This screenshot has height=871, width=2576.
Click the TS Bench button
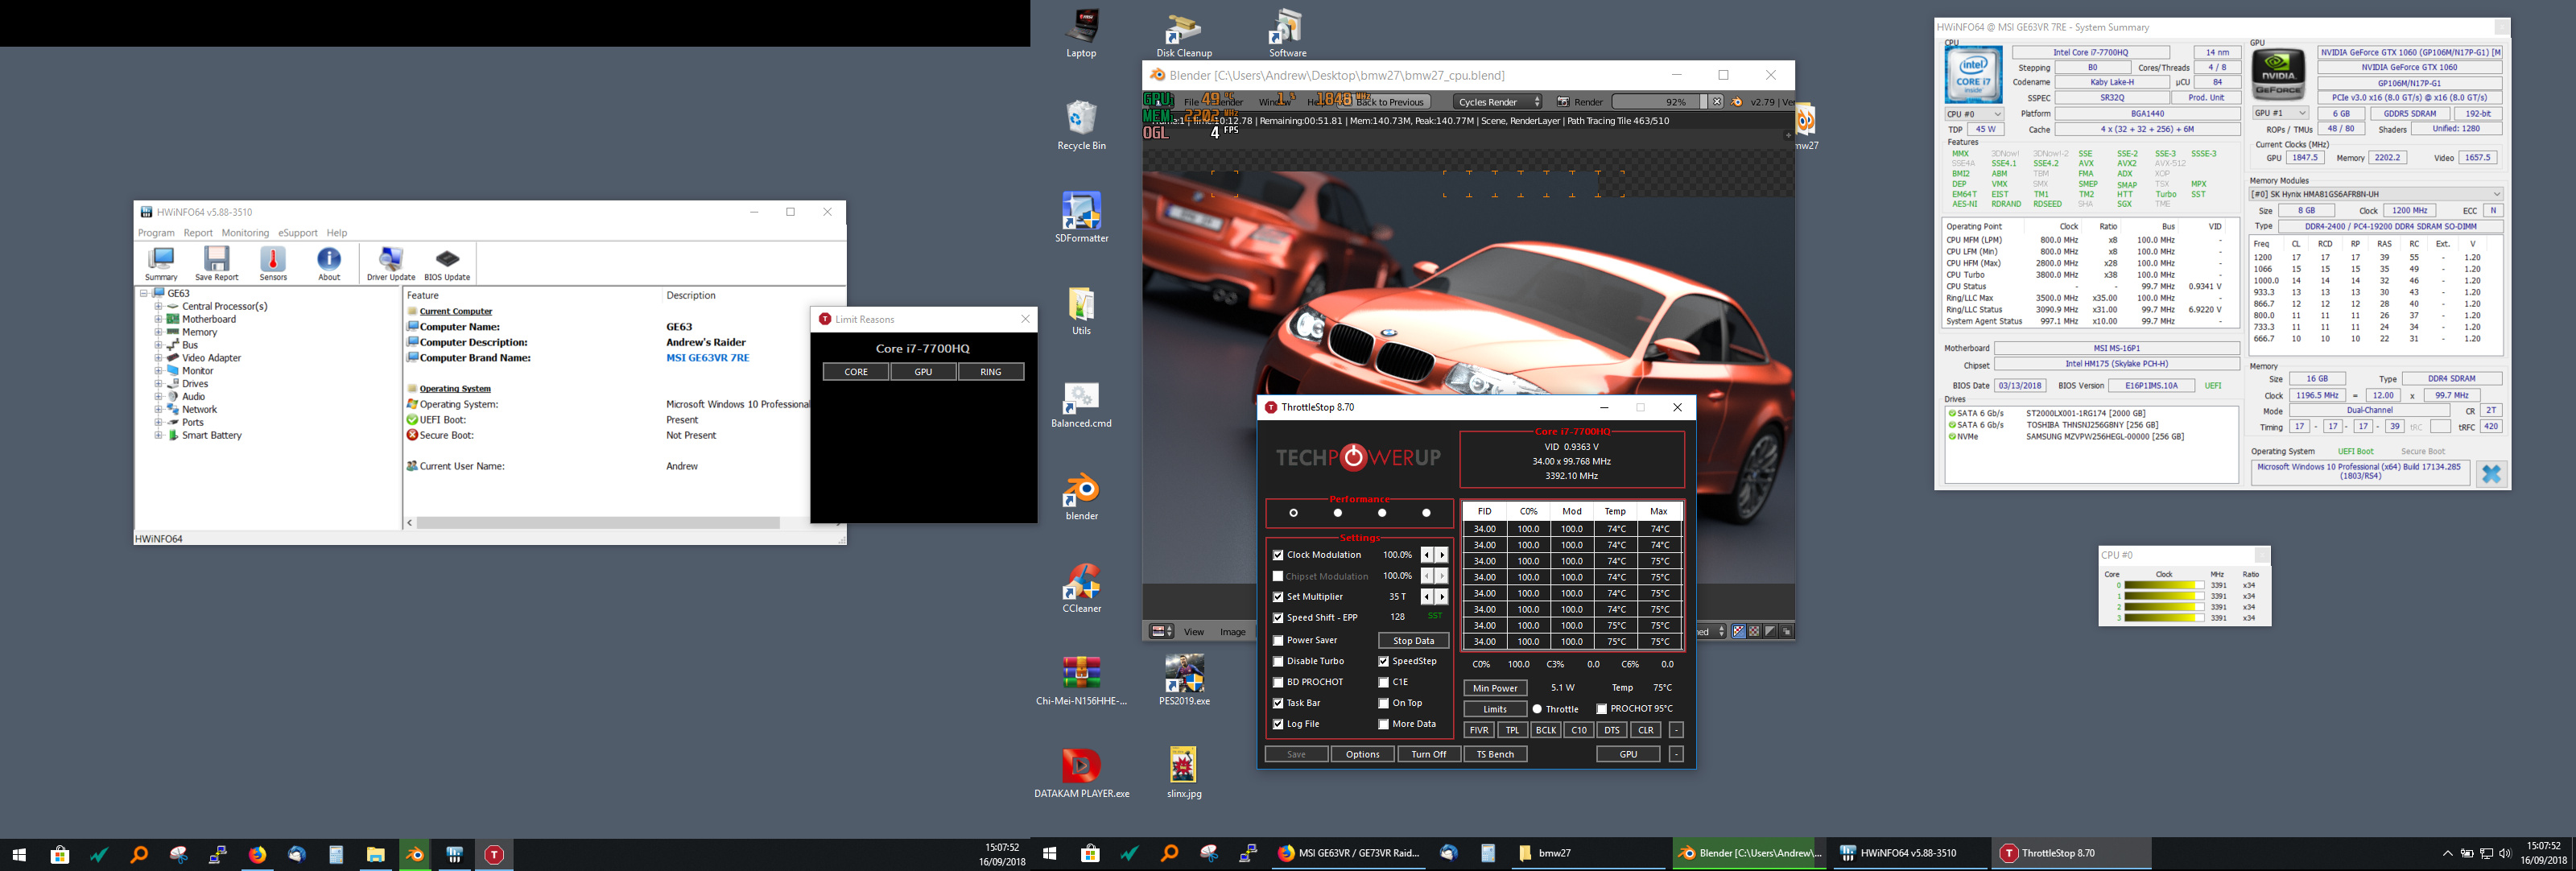click(1495, 755)
